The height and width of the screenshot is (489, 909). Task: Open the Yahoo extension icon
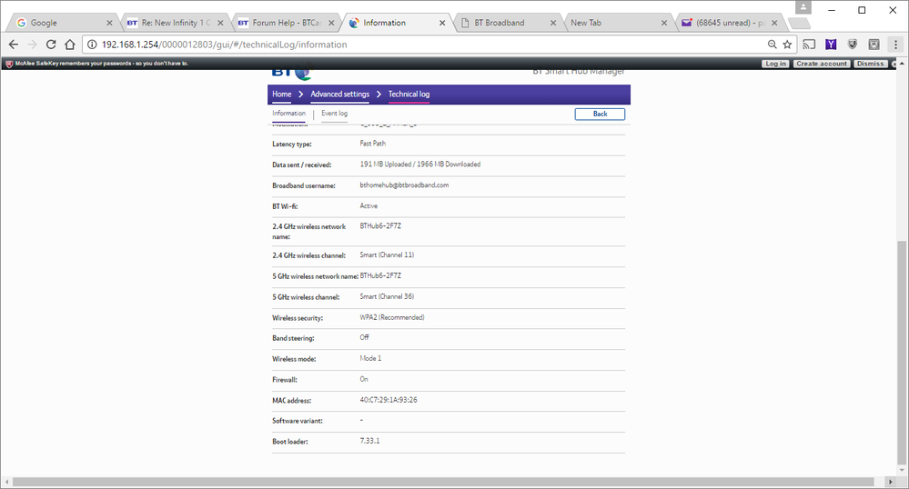(831, 45)
